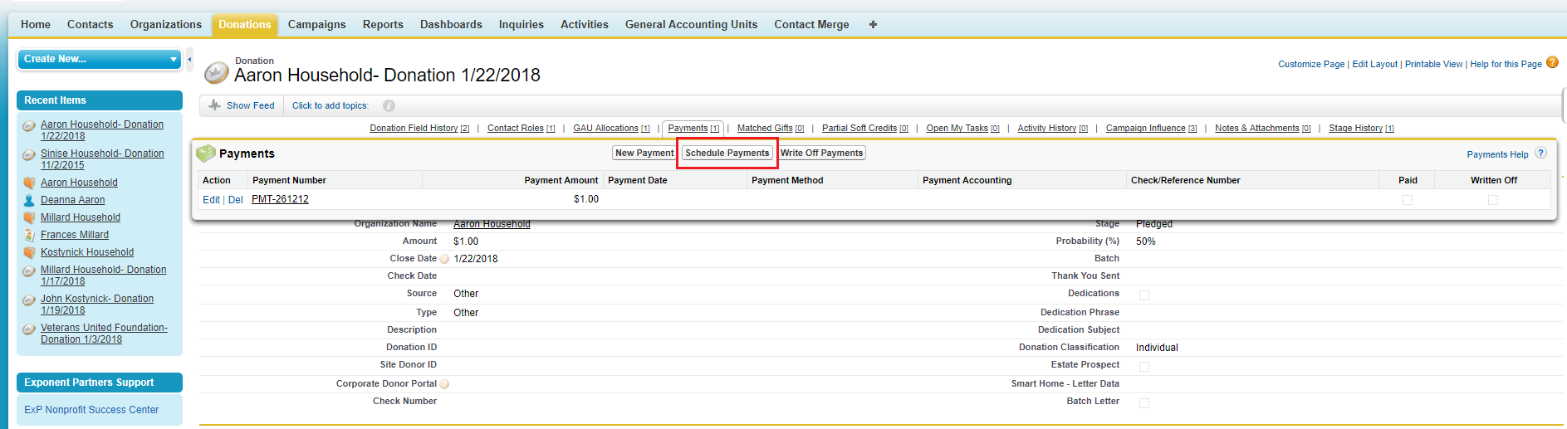
Task: Click the Schedule Payments button
Action: 727,153
